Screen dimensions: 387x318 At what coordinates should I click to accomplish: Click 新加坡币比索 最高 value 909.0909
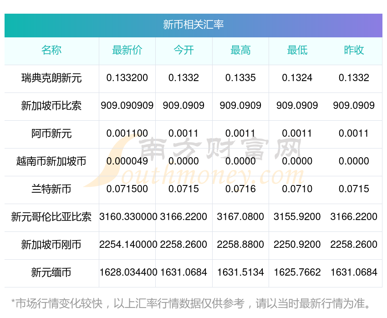pyautogui.click(x=240, y=106)
